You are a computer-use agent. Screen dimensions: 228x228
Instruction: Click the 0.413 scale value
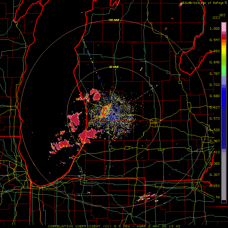coord(215,152)
